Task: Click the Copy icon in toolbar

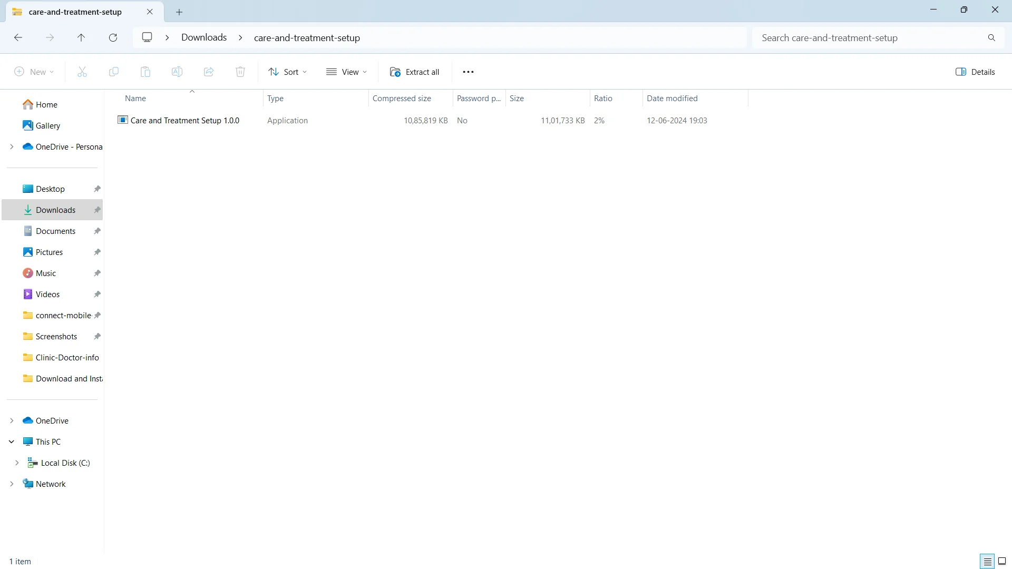Action: tap(113, 72)
